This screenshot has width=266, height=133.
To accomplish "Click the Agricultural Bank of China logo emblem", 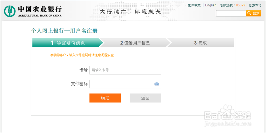I will (x=10, y=11).
